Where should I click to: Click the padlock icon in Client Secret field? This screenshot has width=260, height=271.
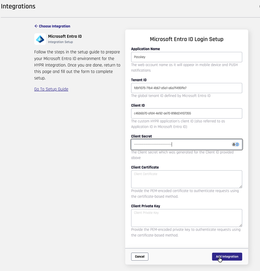coord(234,144)
